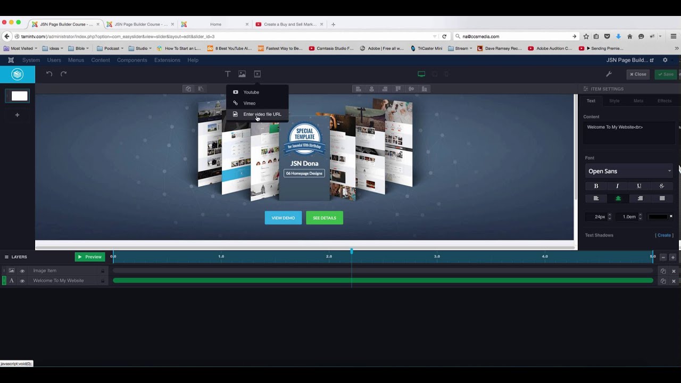Screen dimensions: 681x383
Task: Clear the text color with x
Action: coord(671,217)
